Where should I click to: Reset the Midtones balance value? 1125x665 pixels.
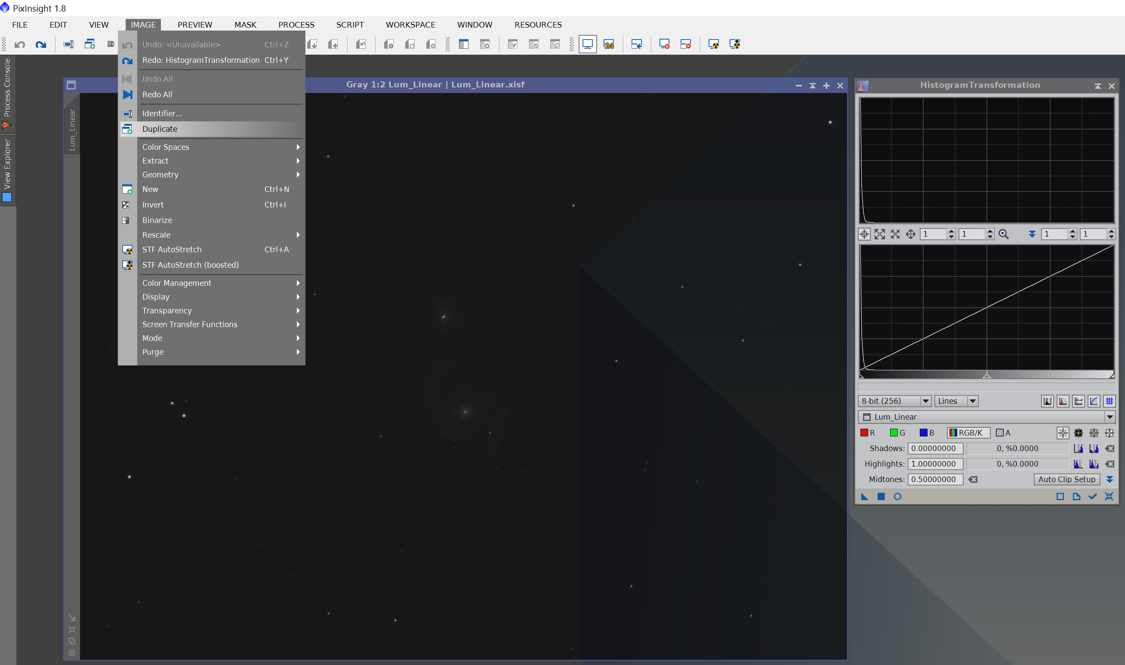pos(973,479)
